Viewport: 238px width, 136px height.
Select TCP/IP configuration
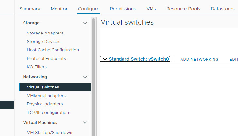coord(48,113)
